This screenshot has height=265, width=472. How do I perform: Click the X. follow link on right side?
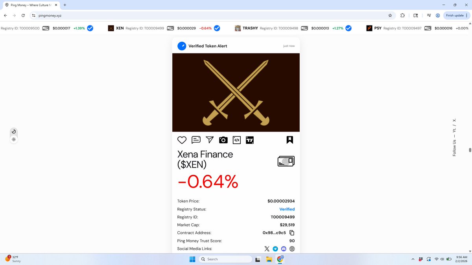pos(454,120)
